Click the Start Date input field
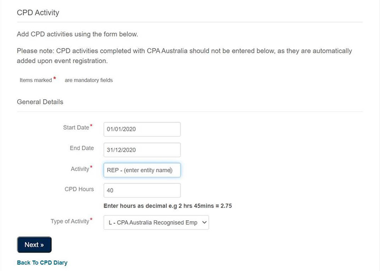 (x=142, y=129)
